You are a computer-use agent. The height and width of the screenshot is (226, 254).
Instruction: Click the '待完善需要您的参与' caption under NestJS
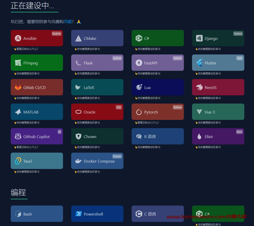coord(208,98)
